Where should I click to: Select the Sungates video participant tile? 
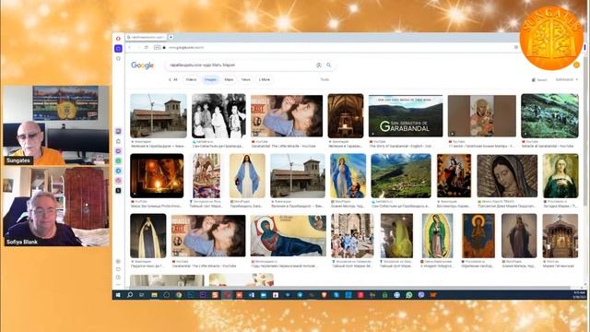56,125
